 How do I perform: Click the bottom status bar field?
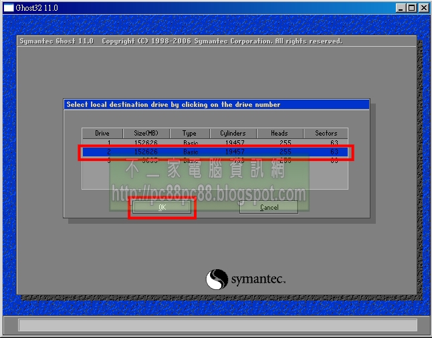coord(217,325)
